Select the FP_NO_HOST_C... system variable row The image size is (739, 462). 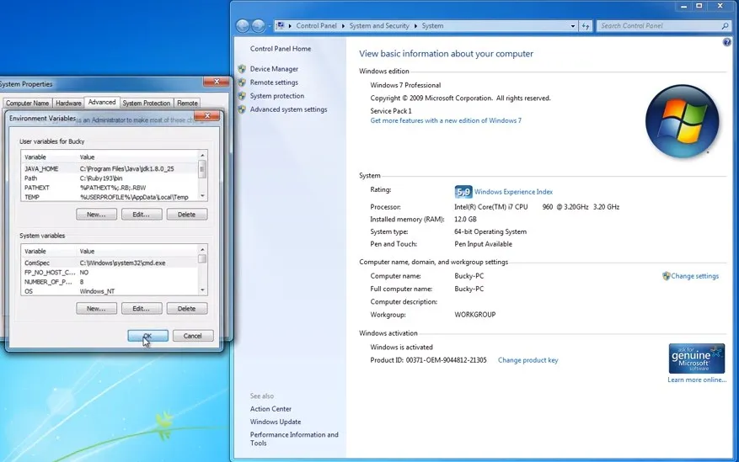tap(110, 273)
